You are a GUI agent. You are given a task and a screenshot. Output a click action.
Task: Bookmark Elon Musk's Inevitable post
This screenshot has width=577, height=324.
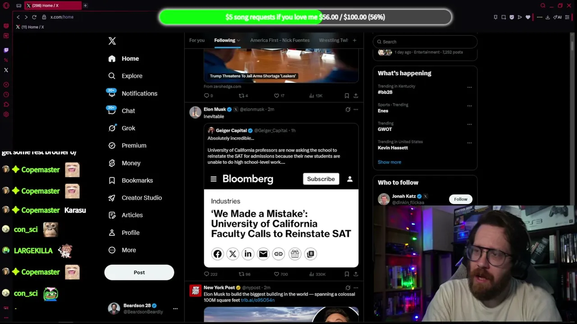click(347, 274)
